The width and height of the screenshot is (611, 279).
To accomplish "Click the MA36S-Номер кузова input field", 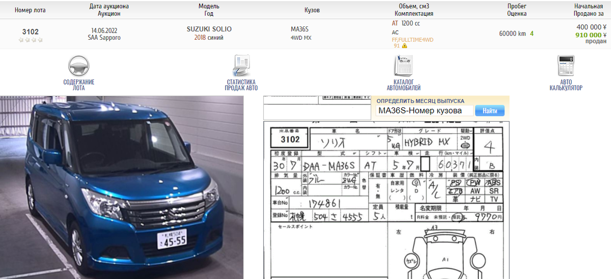I will 425,110.
